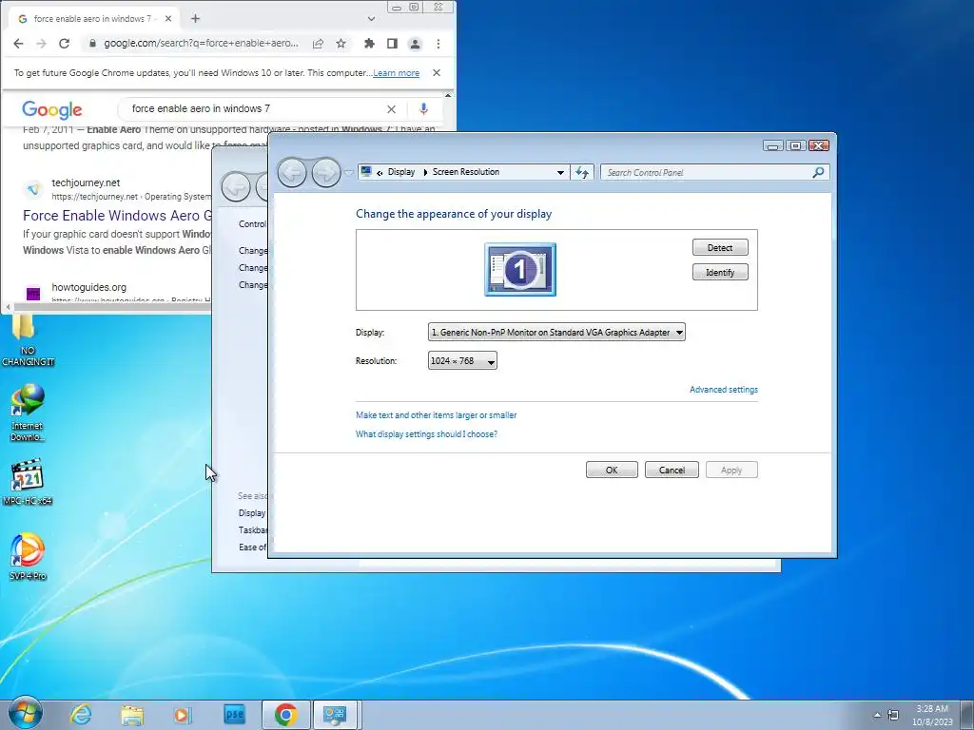Share this page from Chrome toolbar
This screenshot has height=730, width=974.
[x=318, y=44]
